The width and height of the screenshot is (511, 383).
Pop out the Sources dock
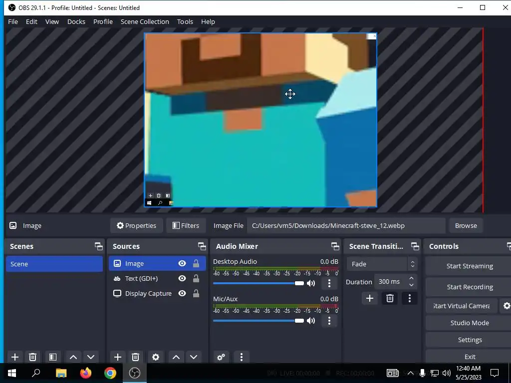click(x=202, y=246)
